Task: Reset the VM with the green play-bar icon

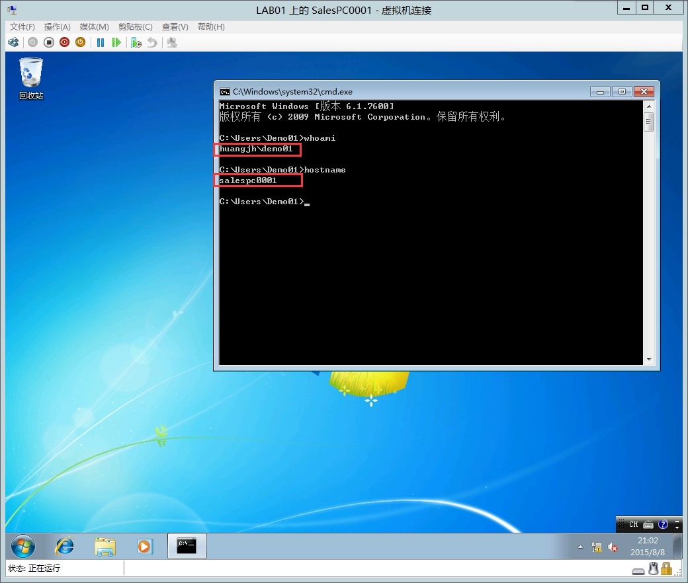Action: (116, 42)
